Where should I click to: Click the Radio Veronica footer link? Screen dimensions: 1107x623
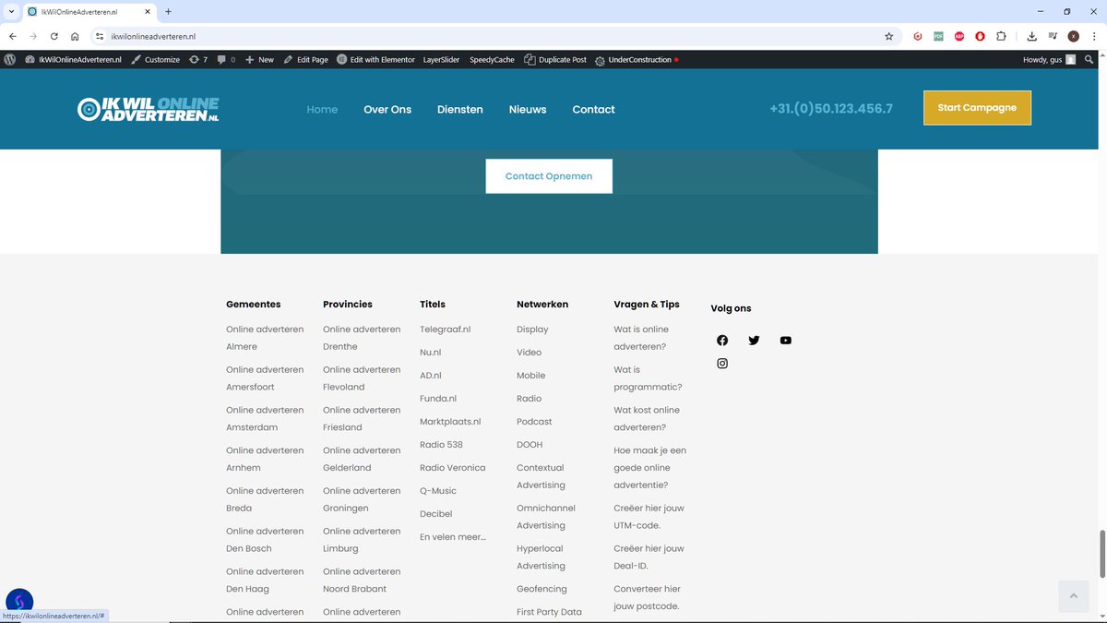click(452, 468)
